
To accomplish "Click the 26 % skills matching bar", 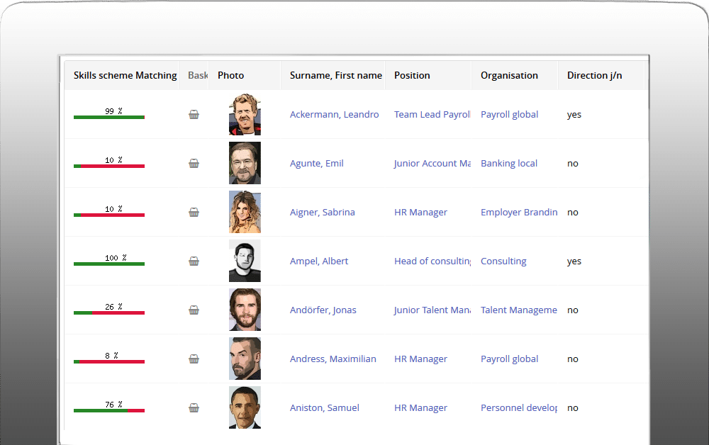I will tap(109, 312).
